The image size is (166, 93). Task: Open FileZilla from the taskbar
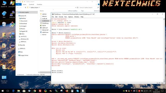[x=40, y=91]
